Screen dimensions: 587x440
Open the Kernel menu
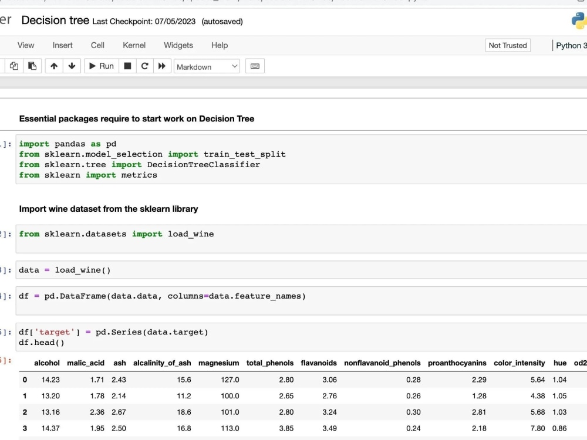tap(134, 45)
